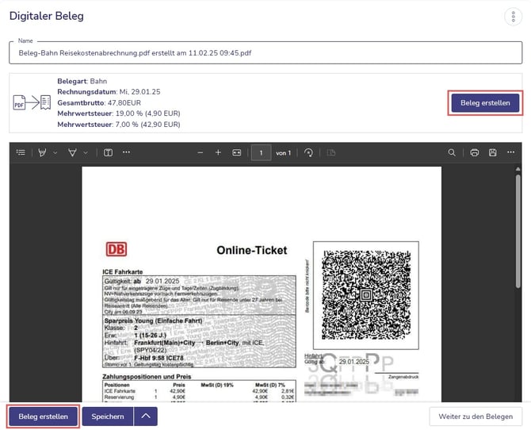Click Weiter zu den Belegen
The image size is (531, 430).
pos(476,417)
